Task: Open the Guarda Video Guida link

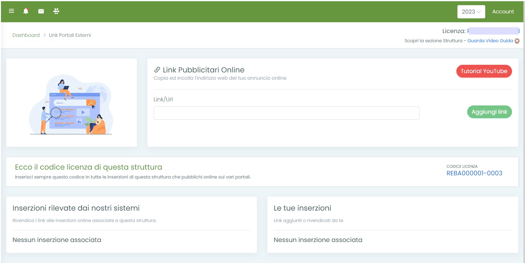Action: [490, 41]
